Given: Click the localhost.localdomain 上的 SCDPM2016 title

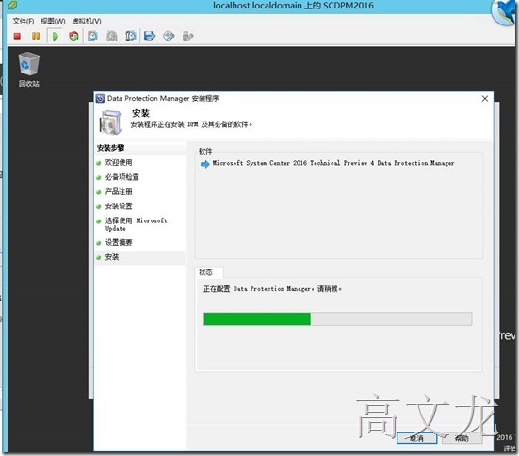Looking at the screenshot, I should [x=293, y=6].
